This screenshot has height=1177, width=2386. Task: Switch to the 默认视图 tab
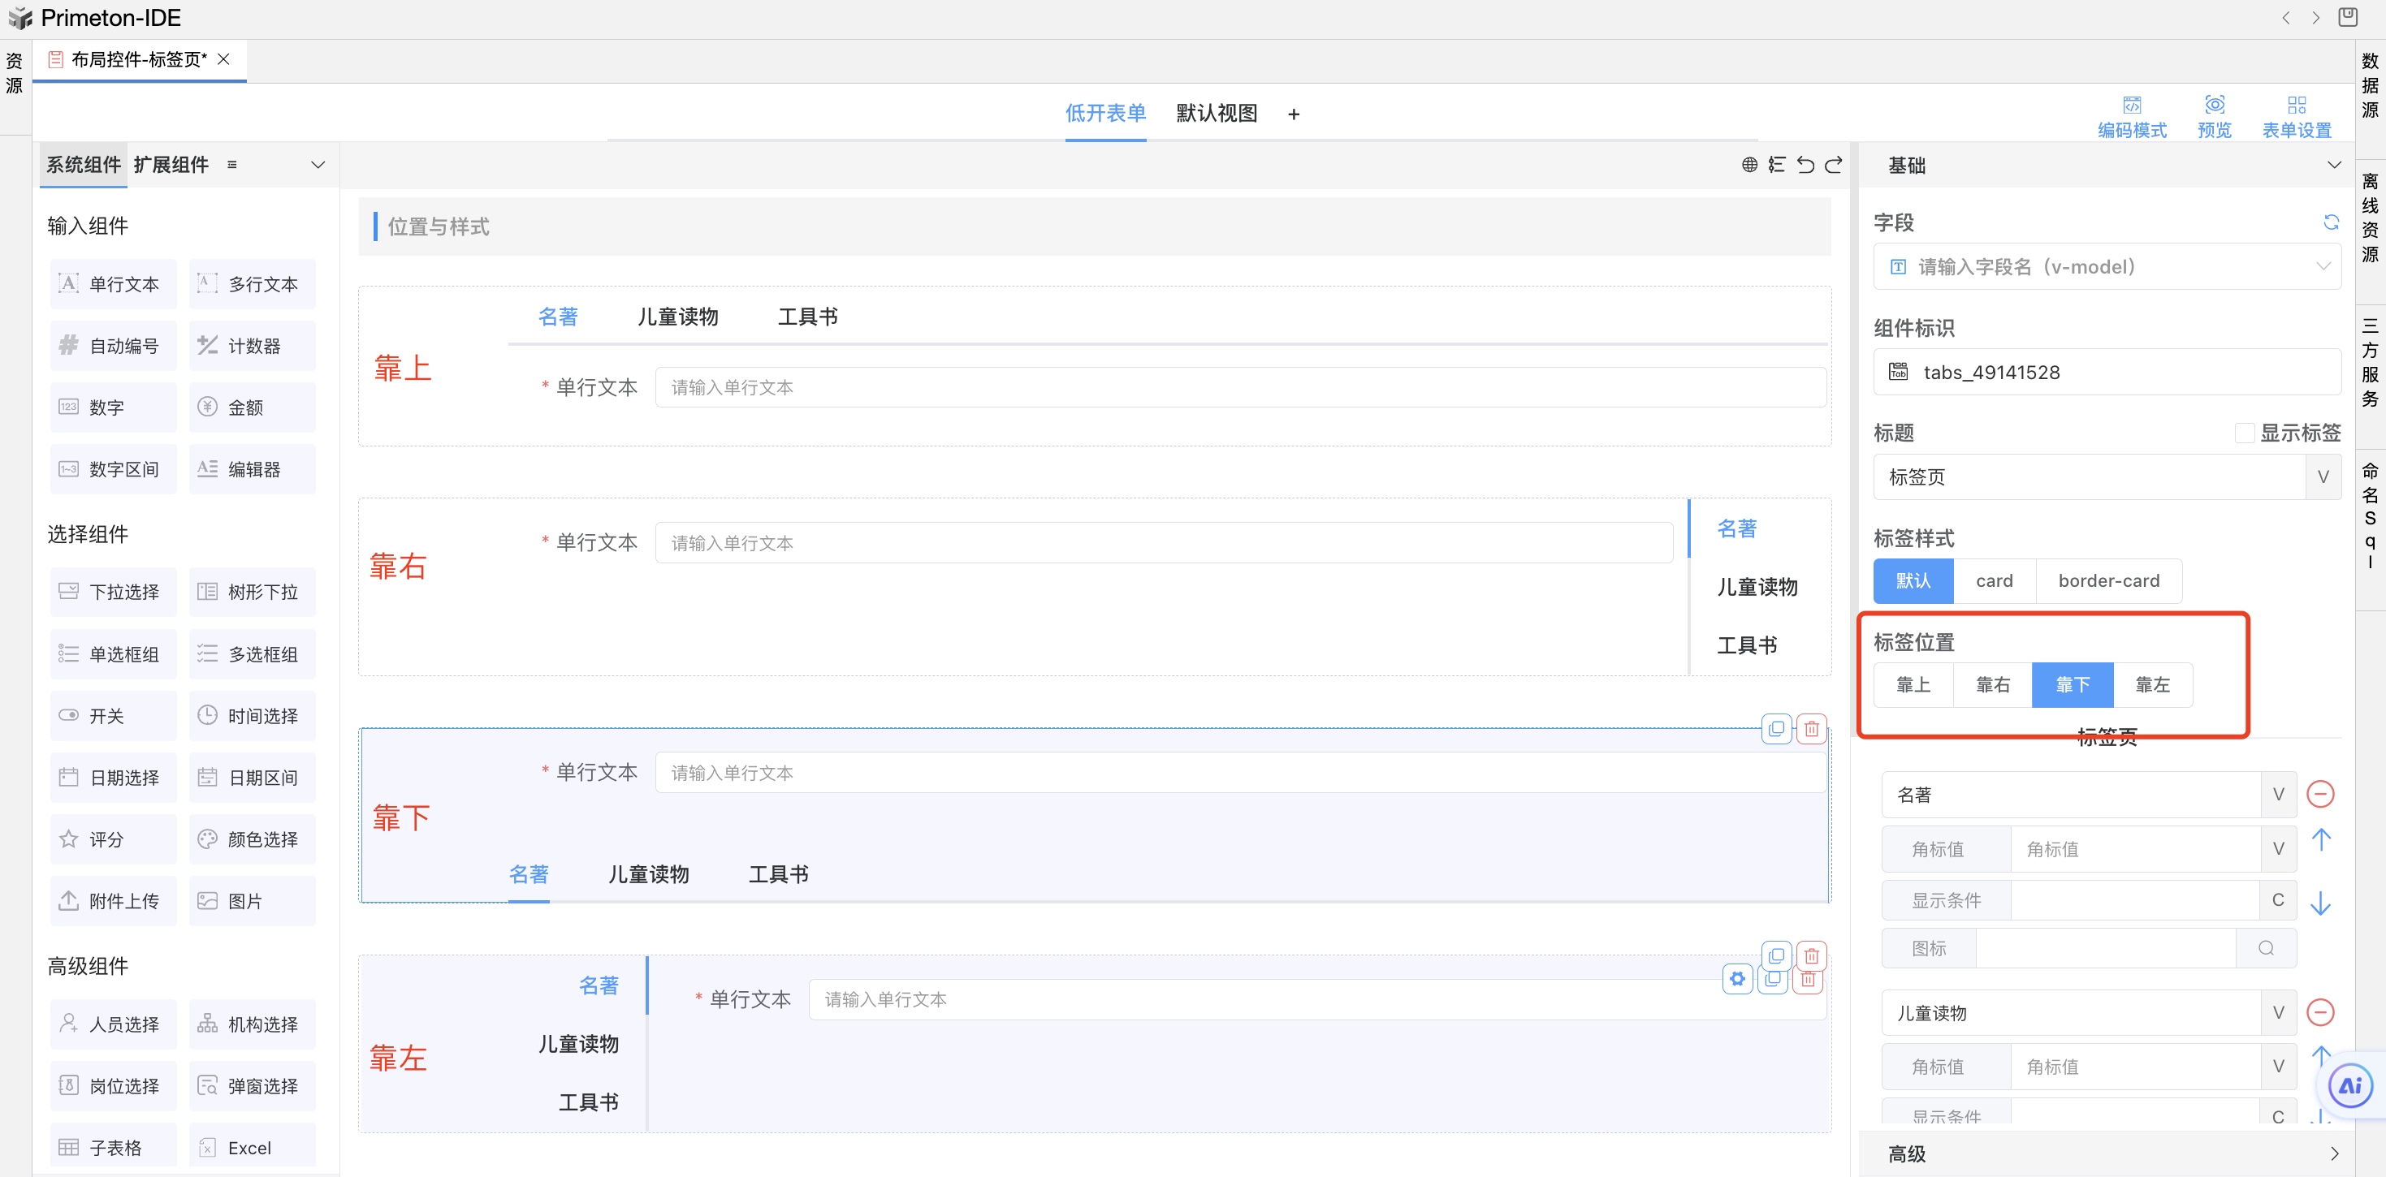(1217, 114)
